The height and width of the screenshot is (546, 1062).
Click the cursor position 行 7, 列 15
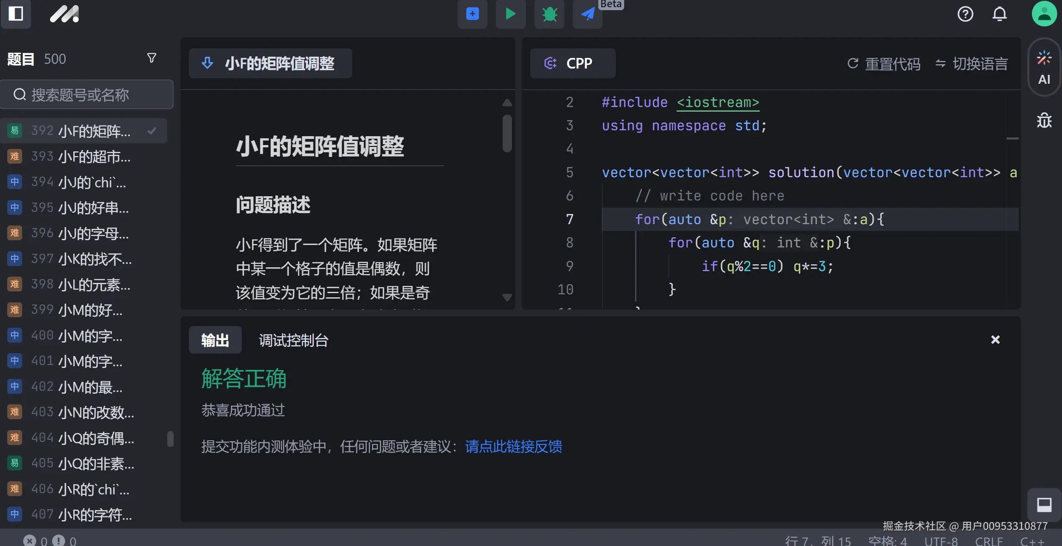coord(818,541)
